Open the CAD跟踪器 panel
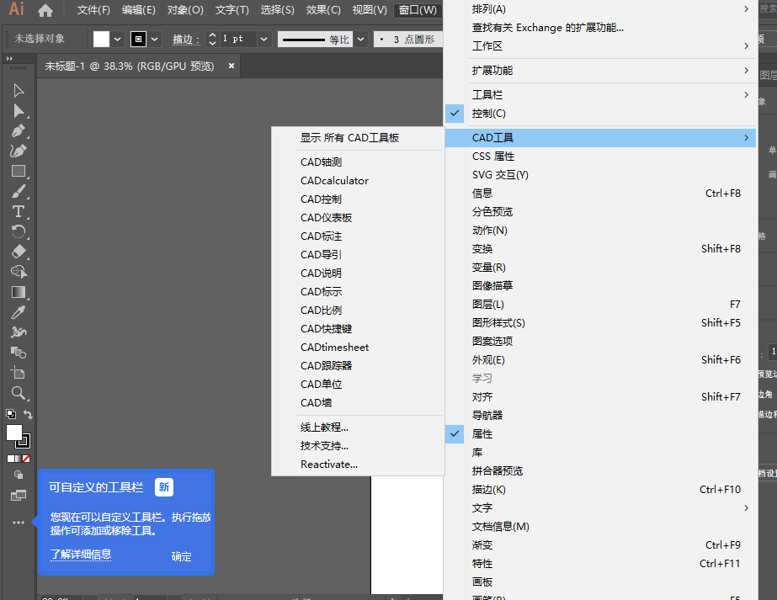The width and height of the screenshot is (777, 600). click(x=357, y=366)
